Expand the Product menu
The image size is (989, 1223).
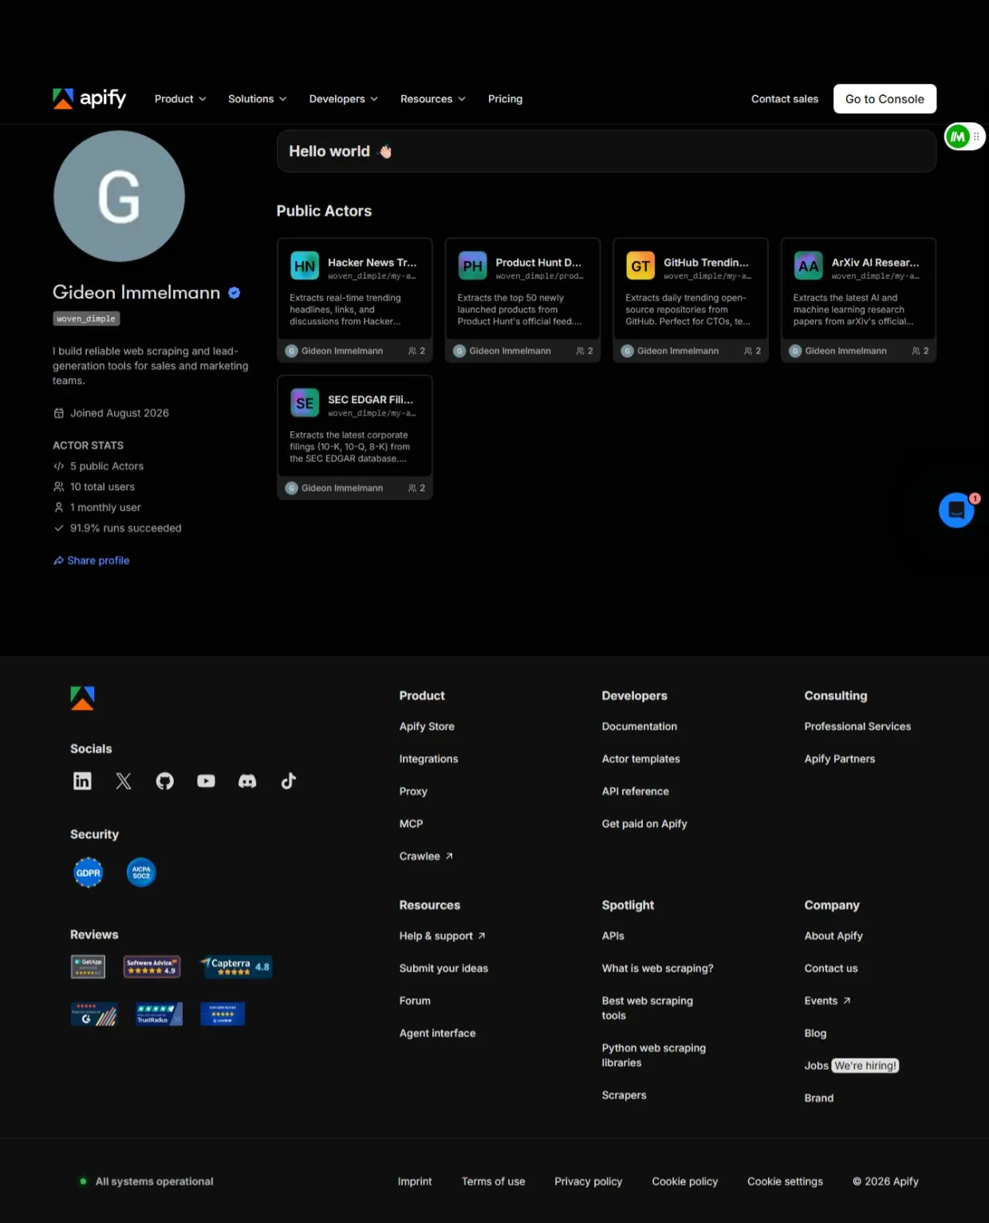(x=180, y=99)
